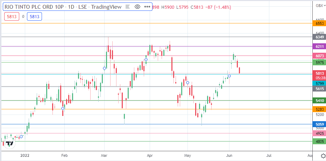Click circle marker just before April
The height and width of the screenshot is (161, 326).
[146, 59]
